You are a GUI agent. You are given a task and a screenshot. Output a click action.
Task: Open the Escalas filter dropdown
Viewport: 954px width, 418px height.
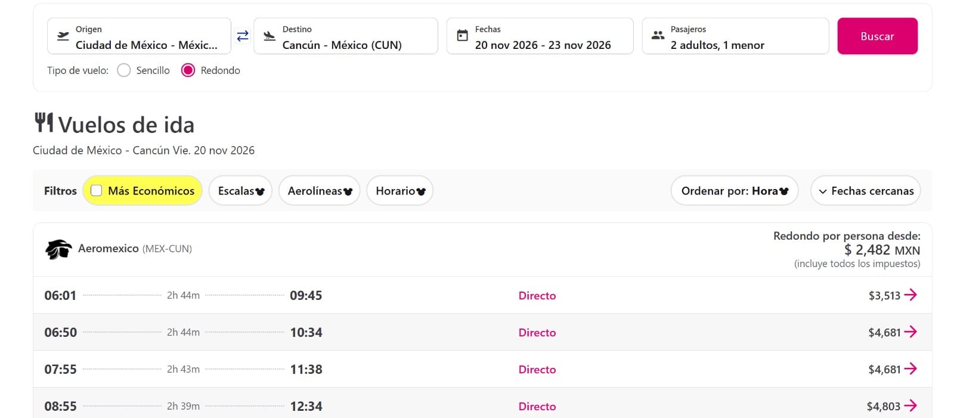tap(240, 191)
